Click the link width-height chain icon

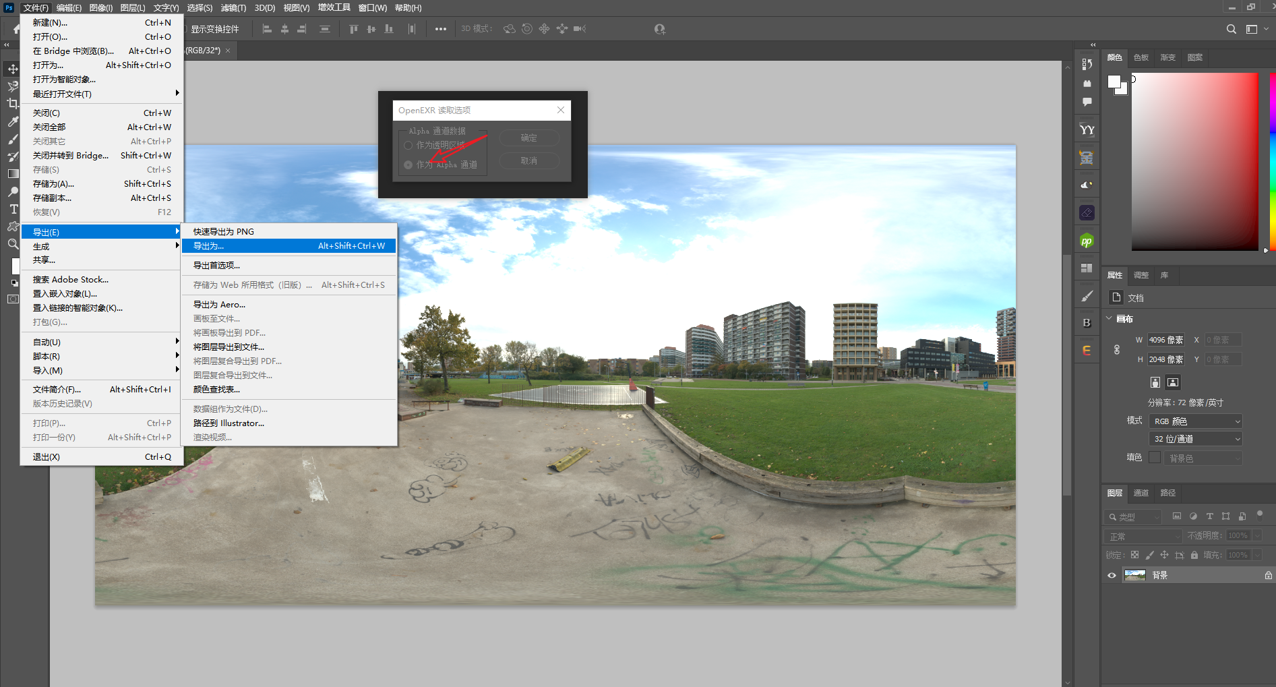[1117, 349]
